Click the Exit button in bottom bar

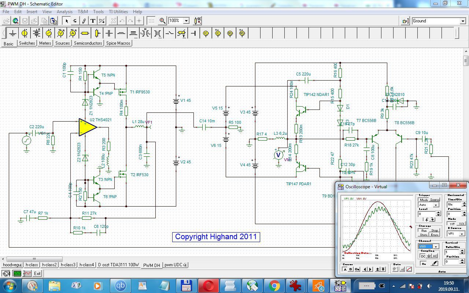tap(37, 274)
